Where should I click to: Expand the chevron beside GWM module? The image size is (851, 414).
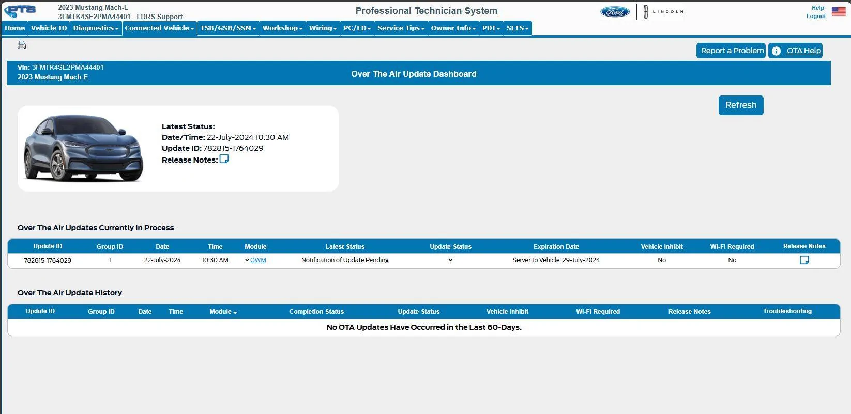click(247, 260)
